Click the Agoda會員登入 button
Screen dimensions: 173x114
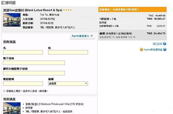point(82,36)
